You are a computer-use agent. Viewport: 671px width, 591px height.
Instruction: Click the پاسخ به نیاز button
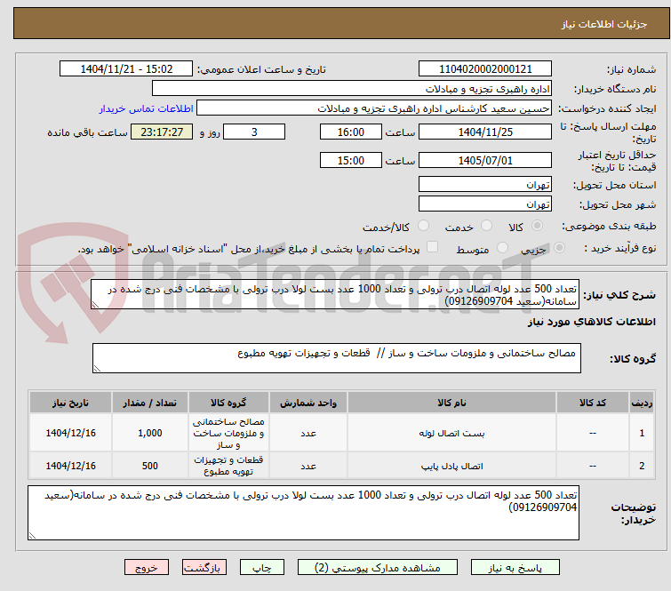[515, 568]
